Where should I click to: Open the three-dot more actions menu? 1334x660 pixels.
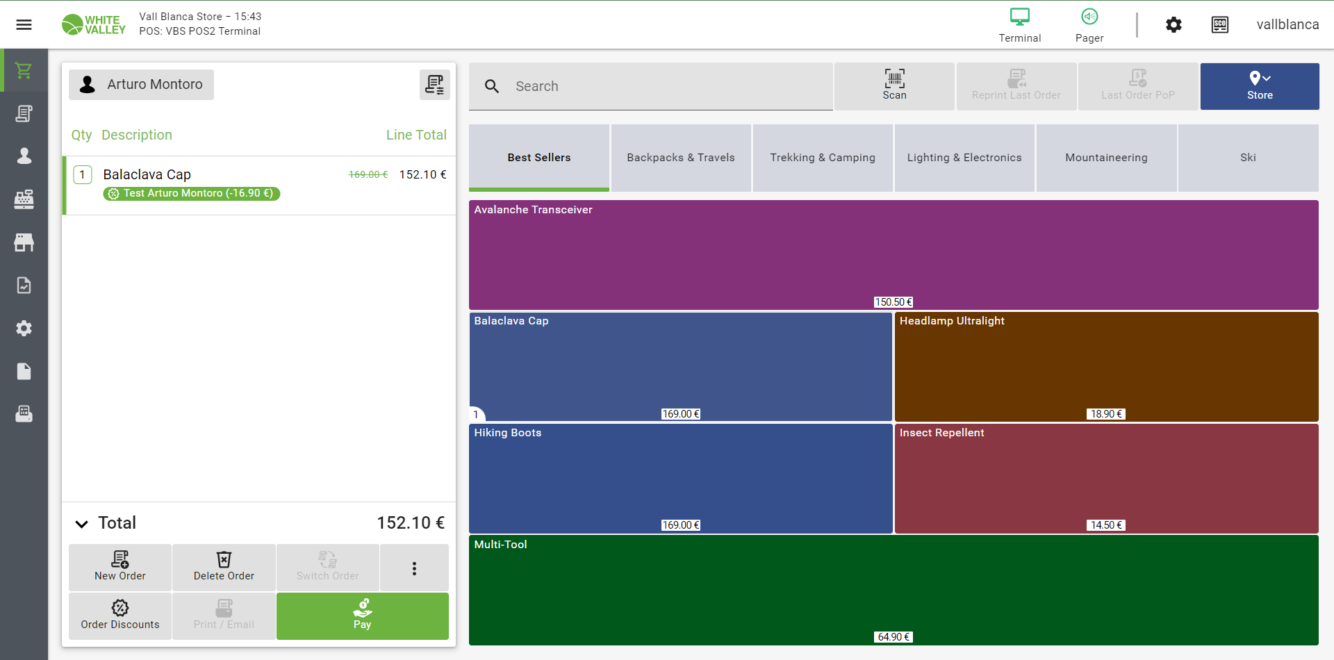(x=414, y=568)
